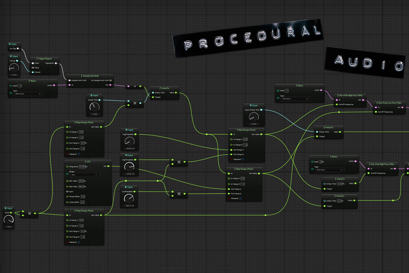This screenshot has width=409, height=273.
Task: Click the Sample And Hold node's Out pin
Action: 111,85
